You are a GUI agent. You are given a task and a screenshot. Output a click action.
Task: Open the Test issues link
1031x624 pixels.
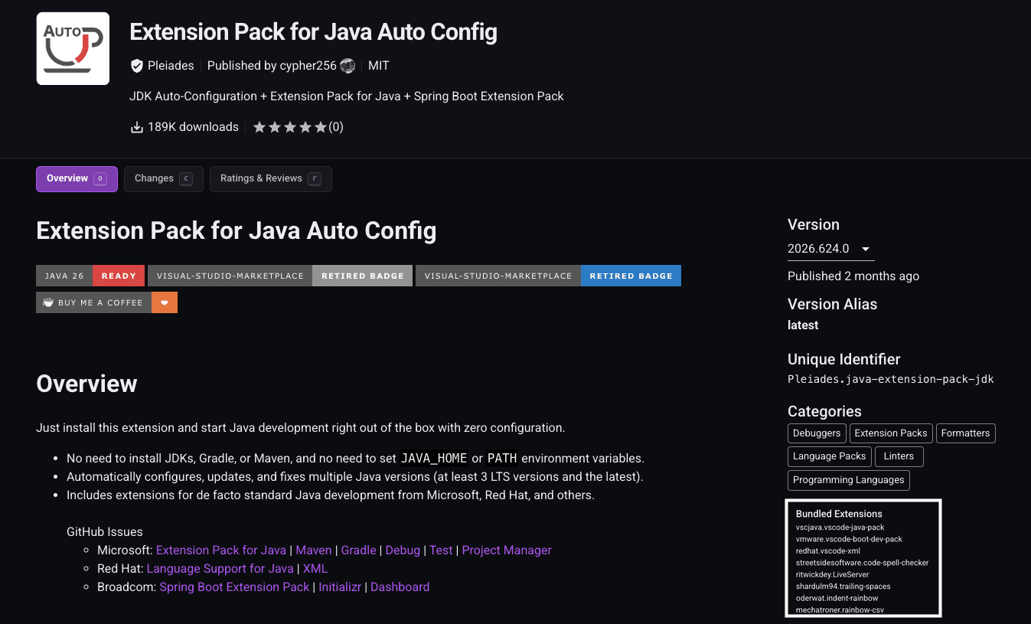tap(441, 550)
